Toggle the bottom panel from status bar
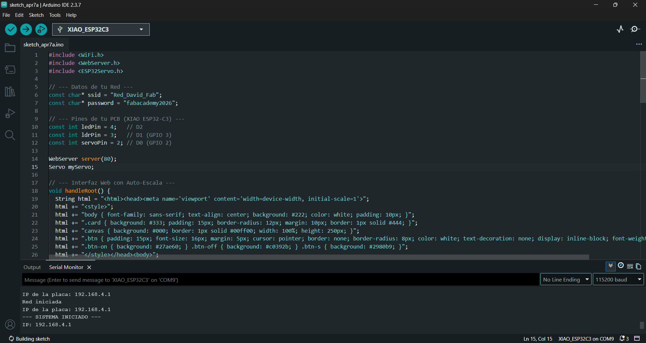Viewport: 646px width, 343px height. click(637, 338)
